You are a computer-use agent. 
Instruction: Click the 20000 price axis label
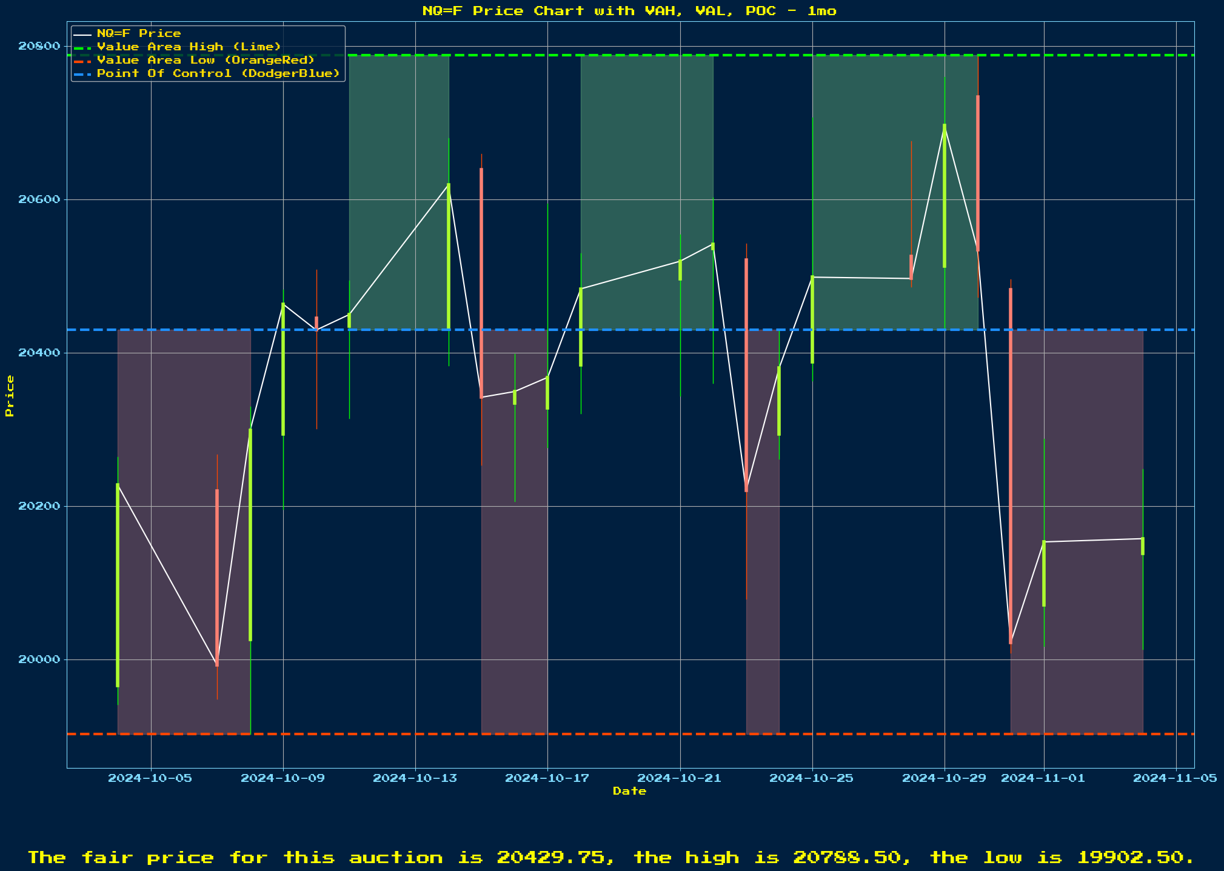click(x=39, y=659)
